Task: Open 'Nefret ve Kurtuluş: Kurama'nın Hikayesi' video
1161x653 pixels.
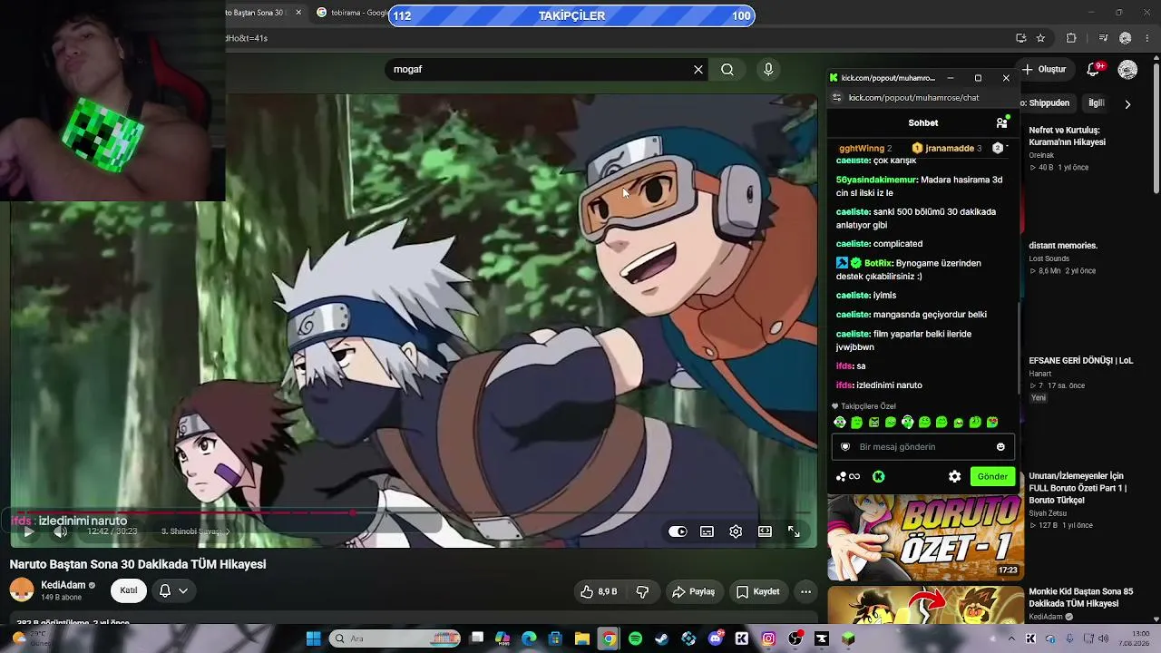Action: (x=1068, y=136)
